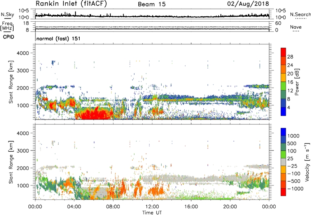This screenshot has height=215, width=311.
Task: Click the '-1000' value on the Velocity colorbar
Action: click(x=295, y=189)
